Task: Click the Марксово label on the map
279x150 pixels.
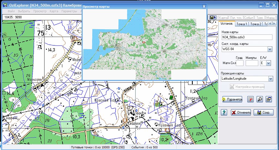Action: coord(34,80)
